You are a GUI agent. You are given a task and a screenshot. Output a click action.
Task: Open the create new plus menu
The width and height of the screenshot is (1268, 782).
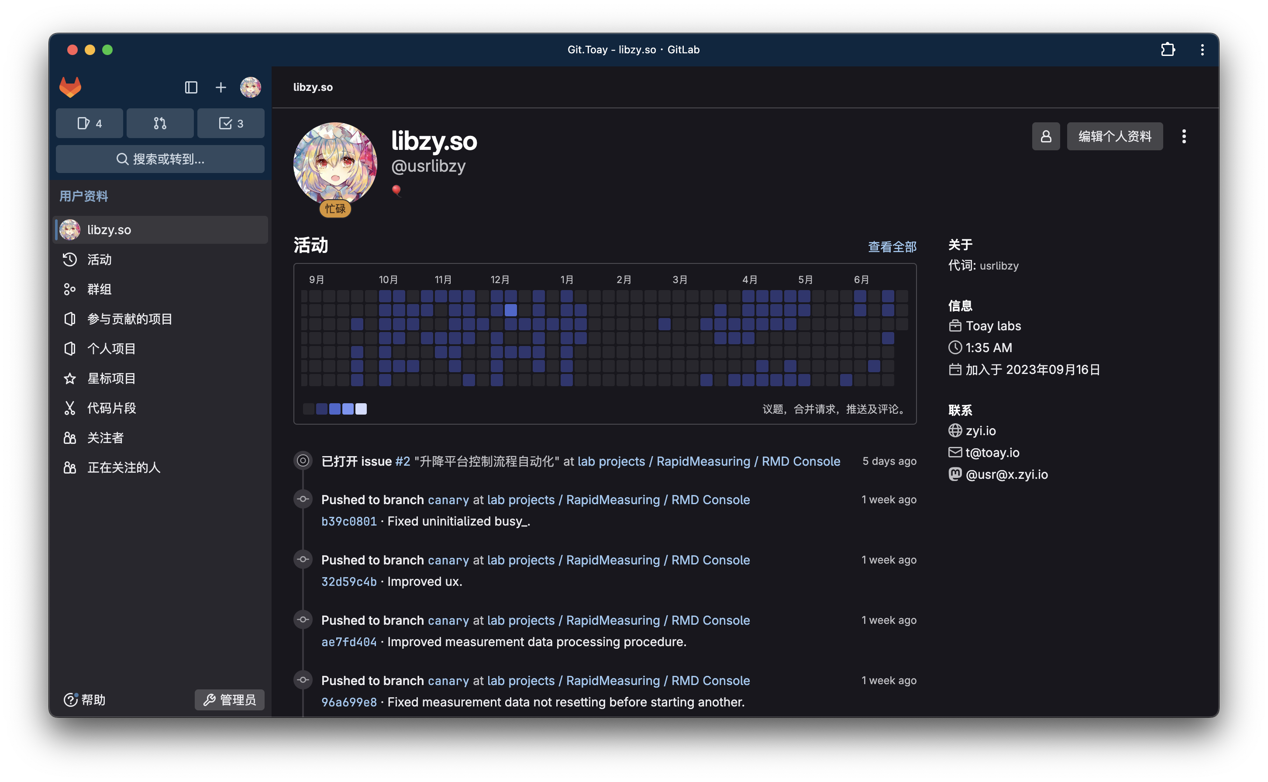(x=221, y=87)
